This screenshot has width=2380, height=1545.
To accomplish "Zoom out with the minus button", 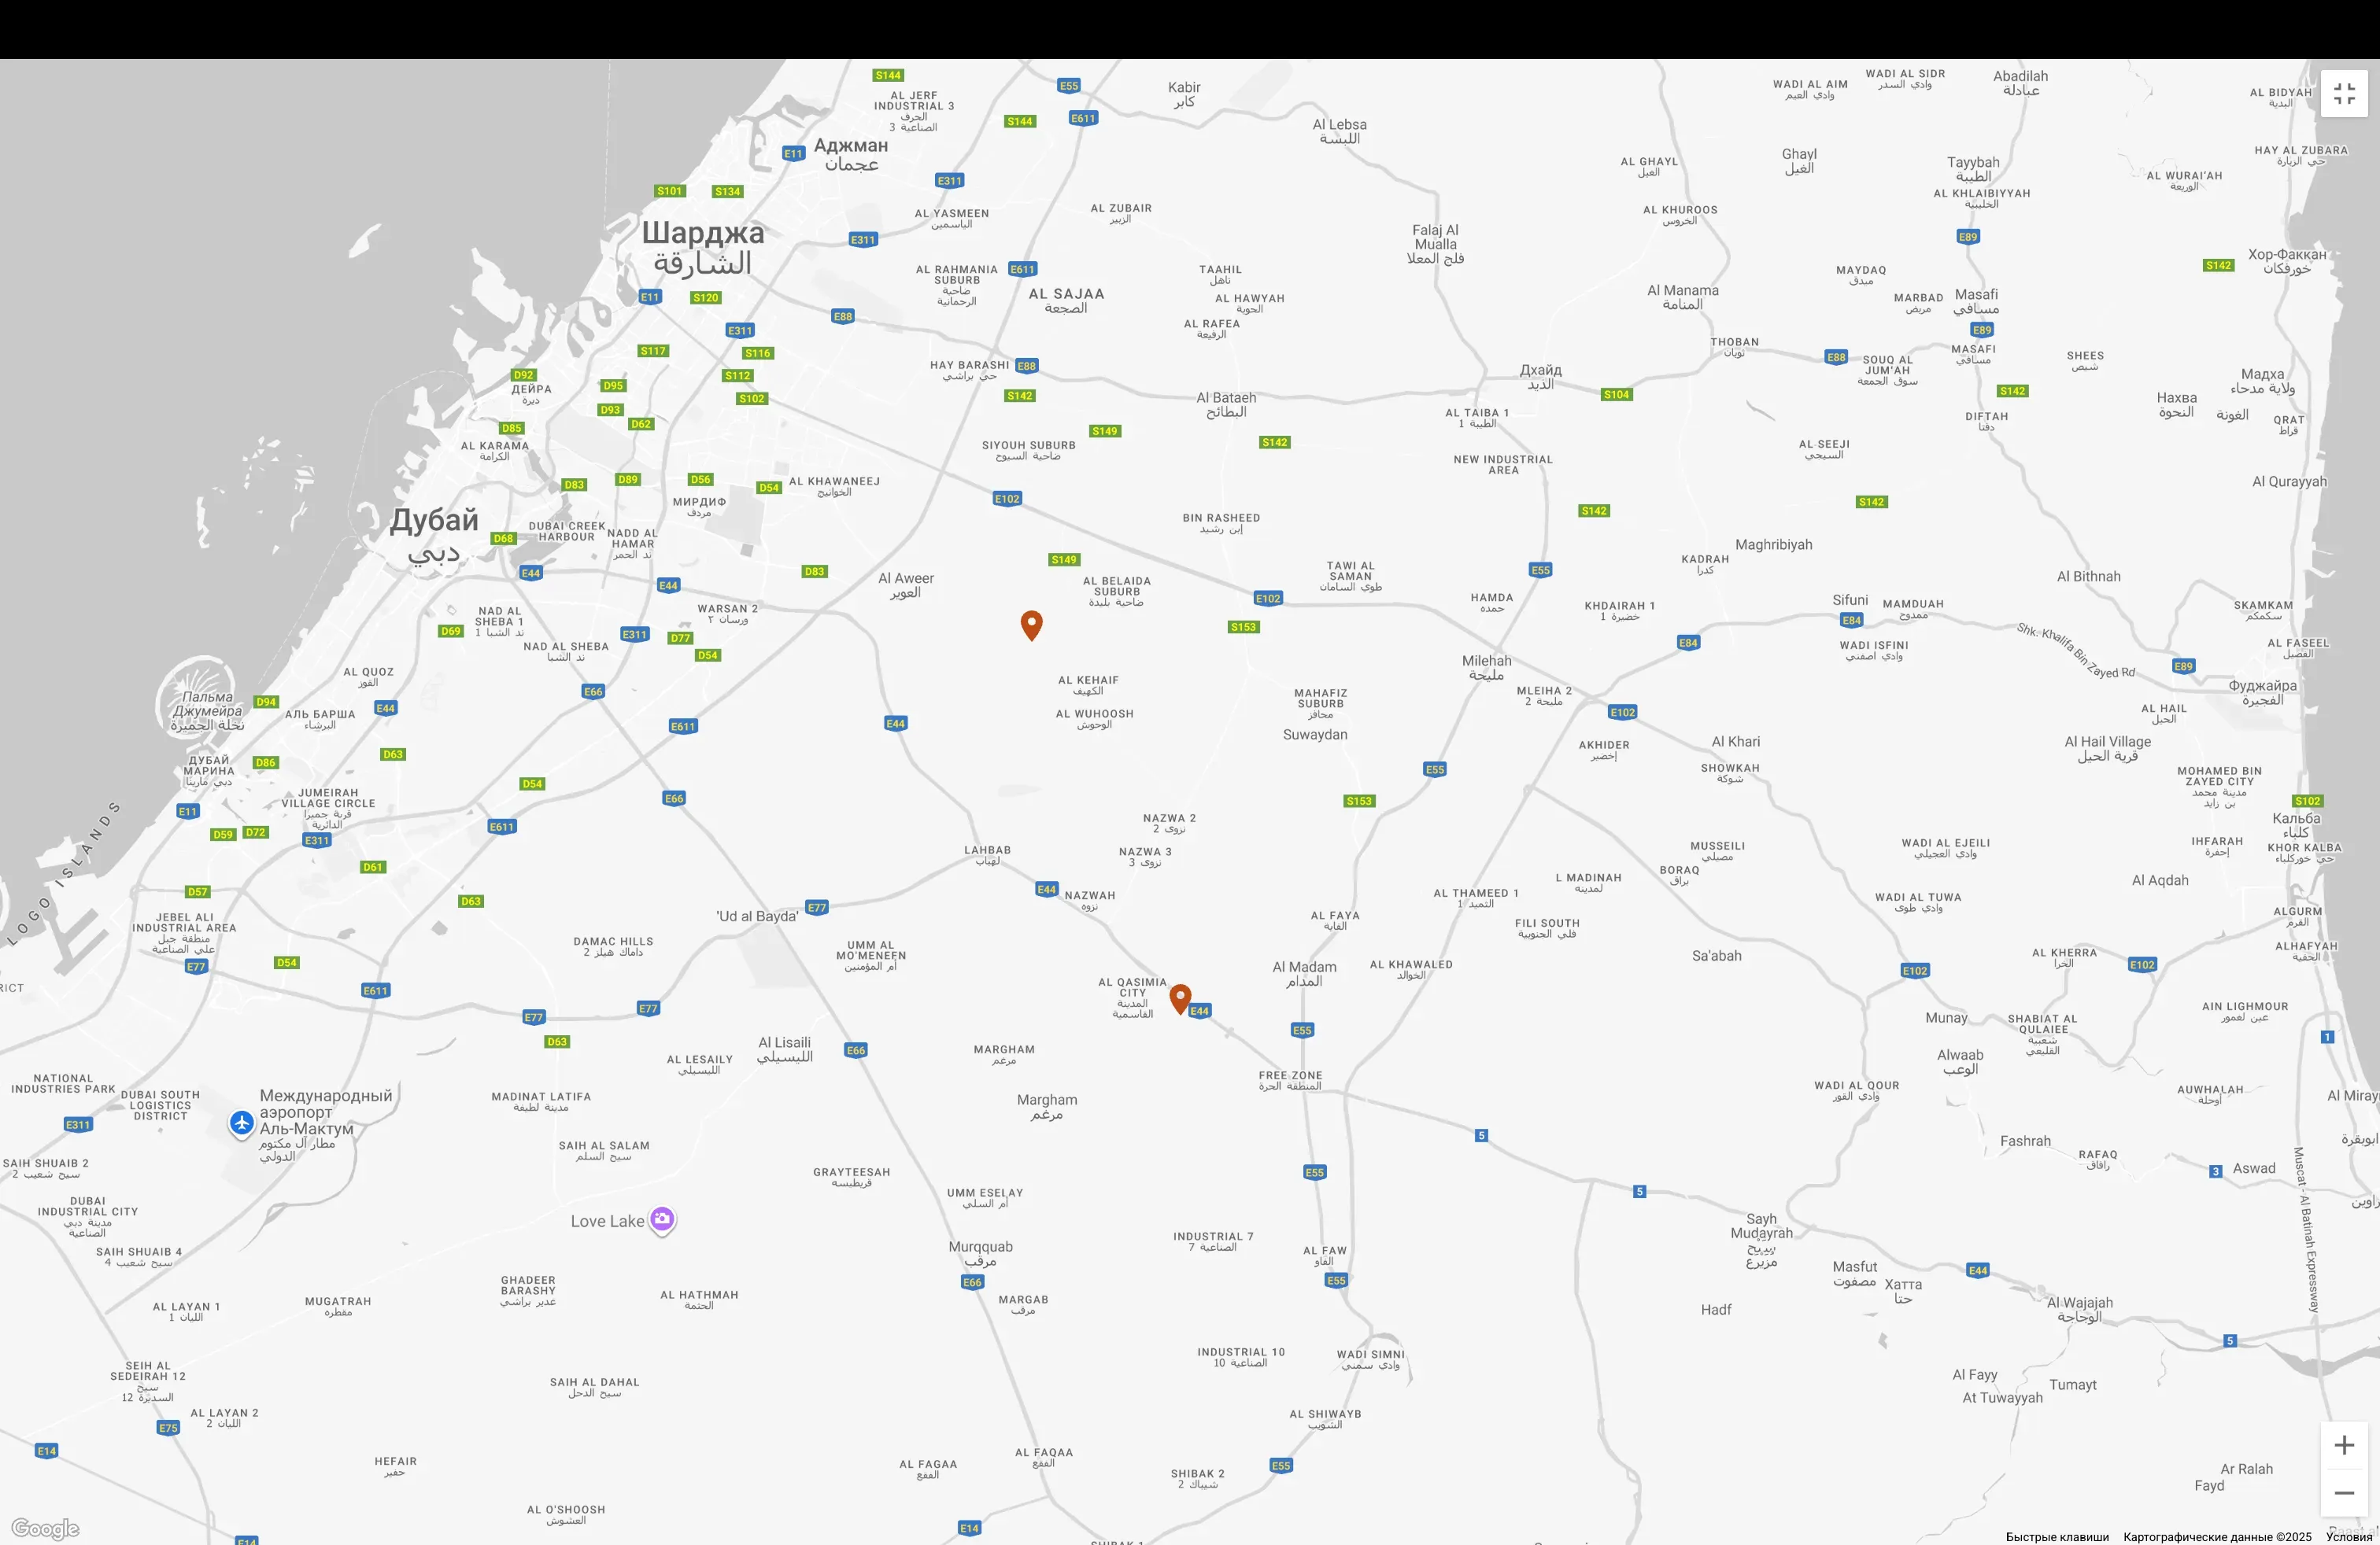I will coord(2344,1493).
